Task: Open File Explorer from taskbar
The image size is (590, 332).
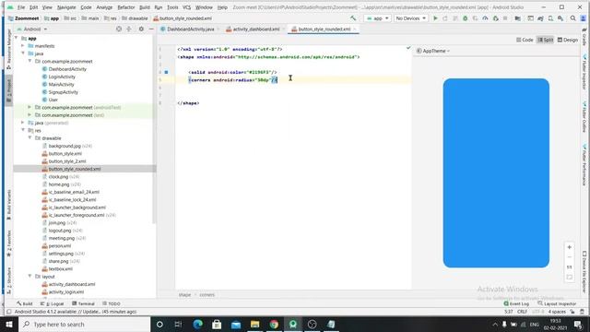Action: 254,324
